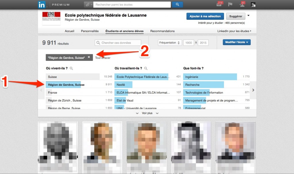This screenshot has height=174, width=294.
Task: Open the Fréquentation dropdown
Action: coord(170,43)
